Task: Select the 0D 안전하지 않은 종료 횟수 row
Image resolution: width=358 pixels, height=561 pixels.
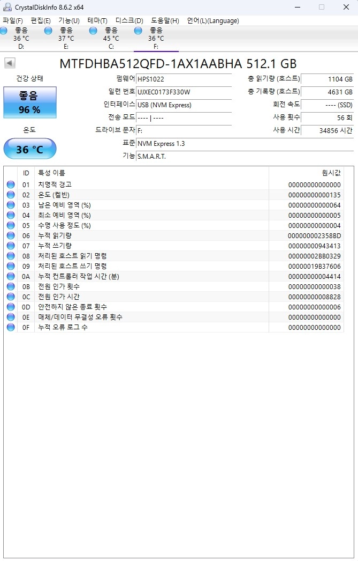Action: 174,307
